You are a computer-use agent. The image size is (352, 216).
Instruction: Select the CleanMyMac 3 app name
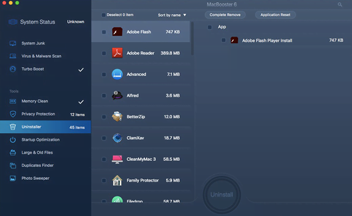pos(141,159)
